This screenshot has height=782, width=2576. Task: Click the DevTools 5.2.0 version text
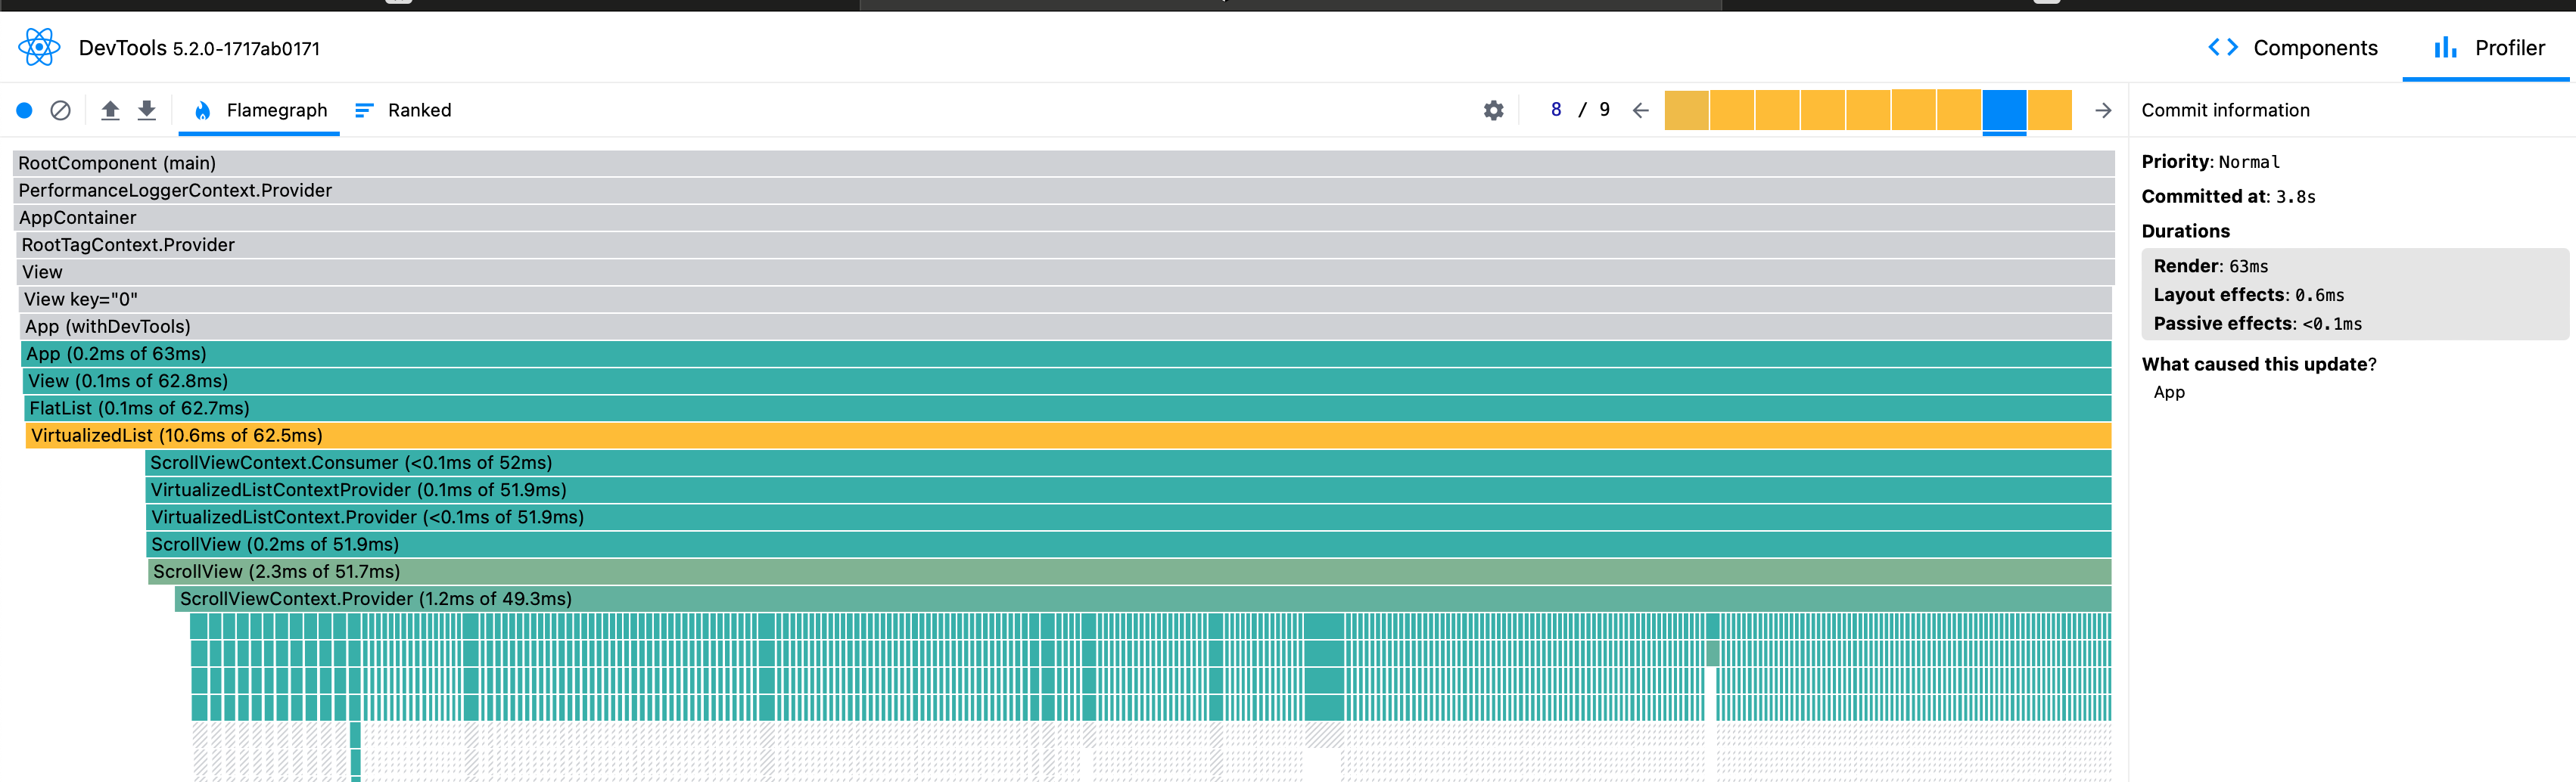pyautogui.click(x=199, y=48)
